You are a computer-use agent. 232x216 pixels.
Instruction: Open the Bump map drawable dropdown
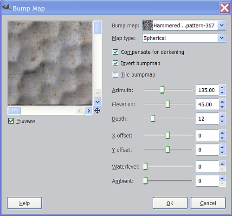222,25
